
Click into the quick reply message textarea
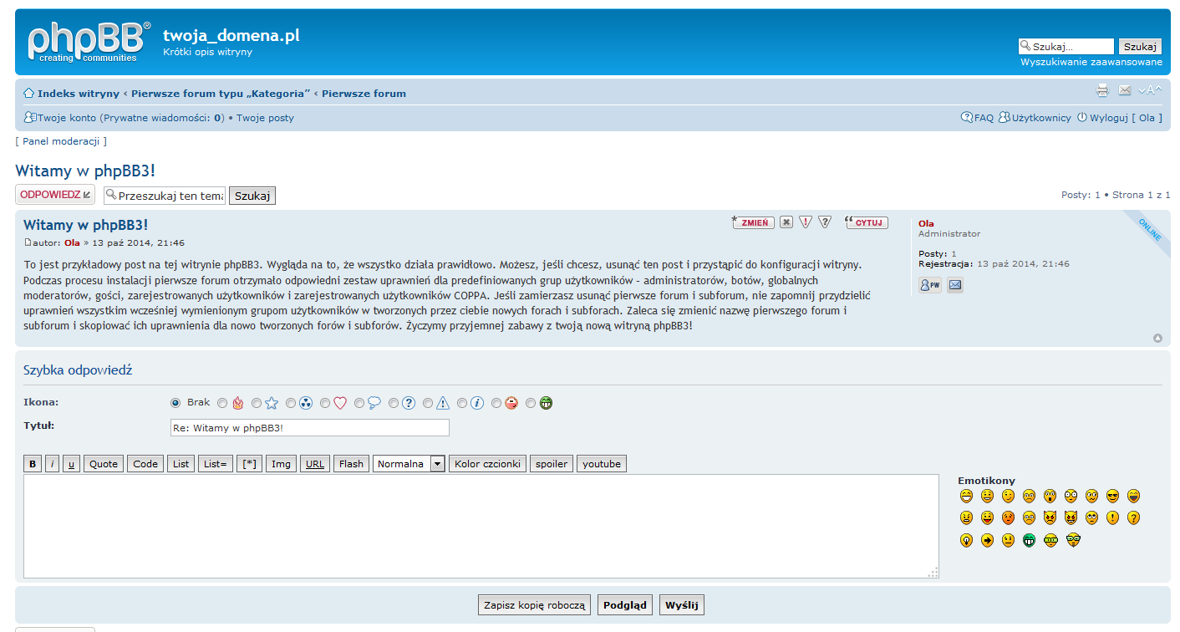click(481, 527)
